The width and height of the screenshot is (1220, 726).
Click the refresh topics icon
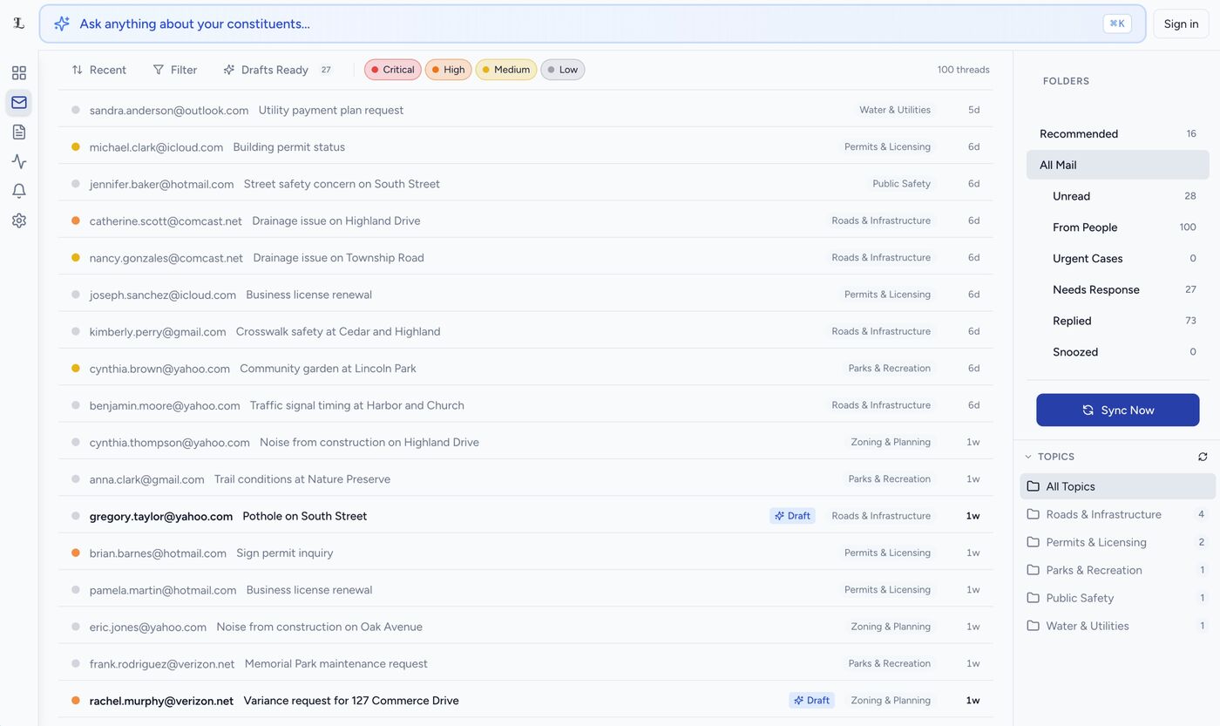click(x=1203, y=457)
